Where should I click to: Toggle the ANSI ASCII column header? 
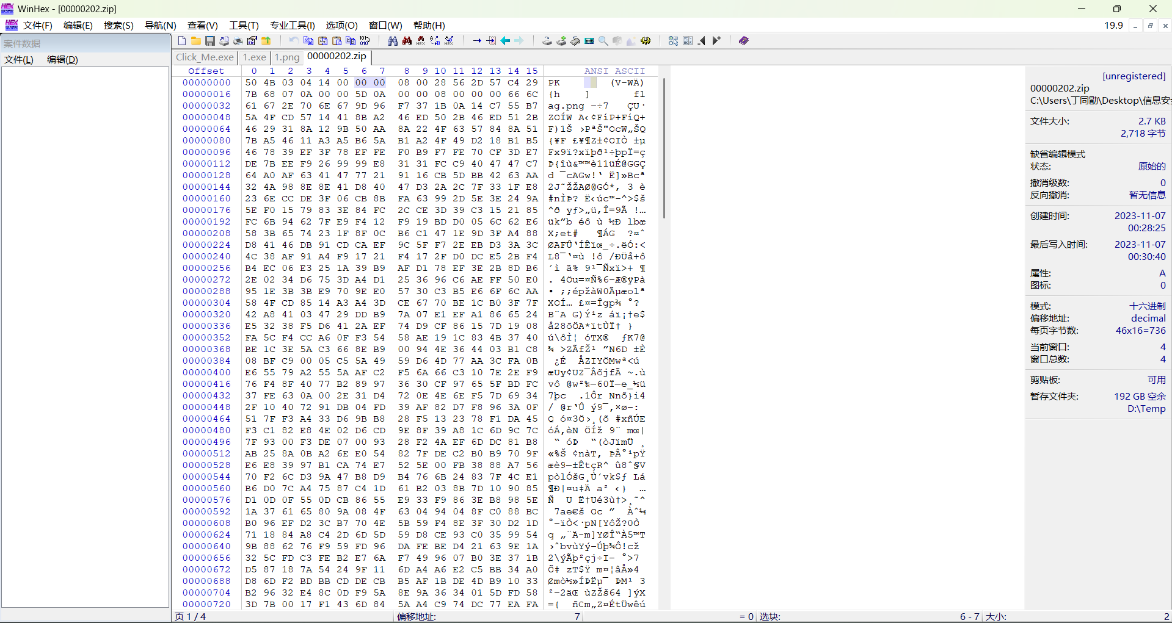615,71
